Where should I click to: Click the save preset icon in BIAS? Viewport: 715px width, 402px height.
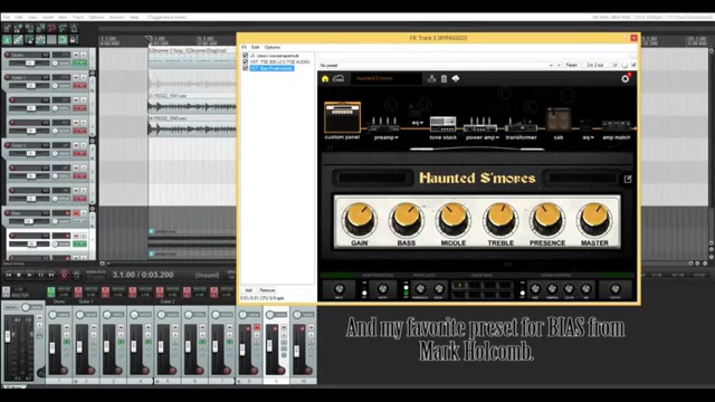tap(432, 79)
